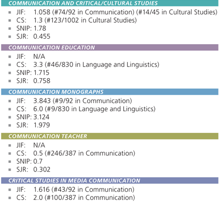Click the Communication and Critical/Cultural Studies header
The height and width of the screenshot is (203, 219).
(x=109, y=3)
